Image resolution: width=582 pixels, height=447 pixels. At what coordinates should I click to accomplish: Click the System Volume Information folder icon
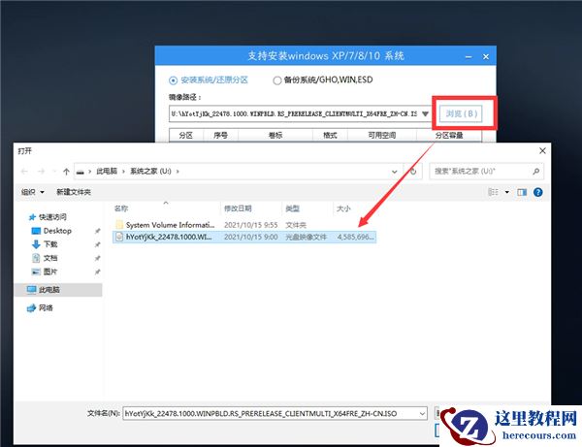[x=119, y=224]
